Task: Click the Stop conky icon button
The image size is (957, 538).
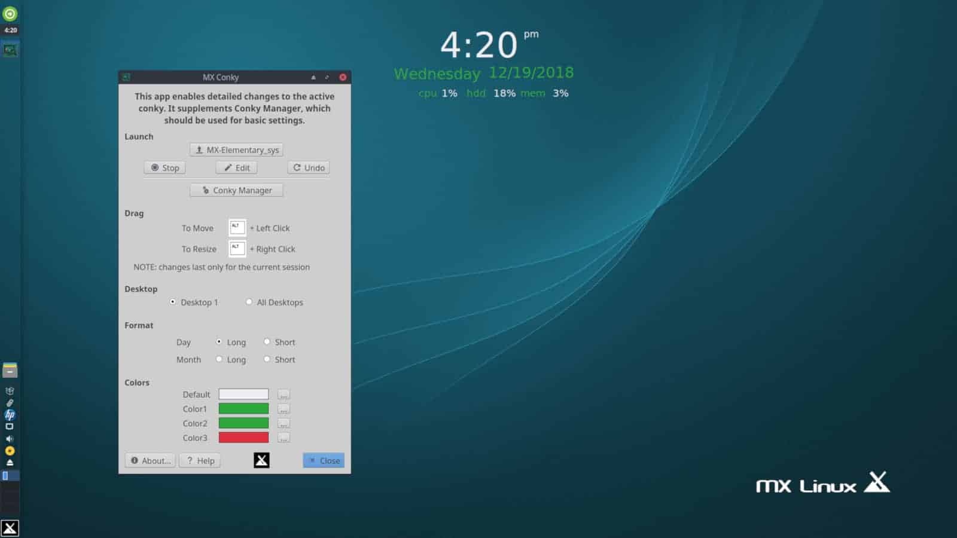Action: click(x=164, y=167)
